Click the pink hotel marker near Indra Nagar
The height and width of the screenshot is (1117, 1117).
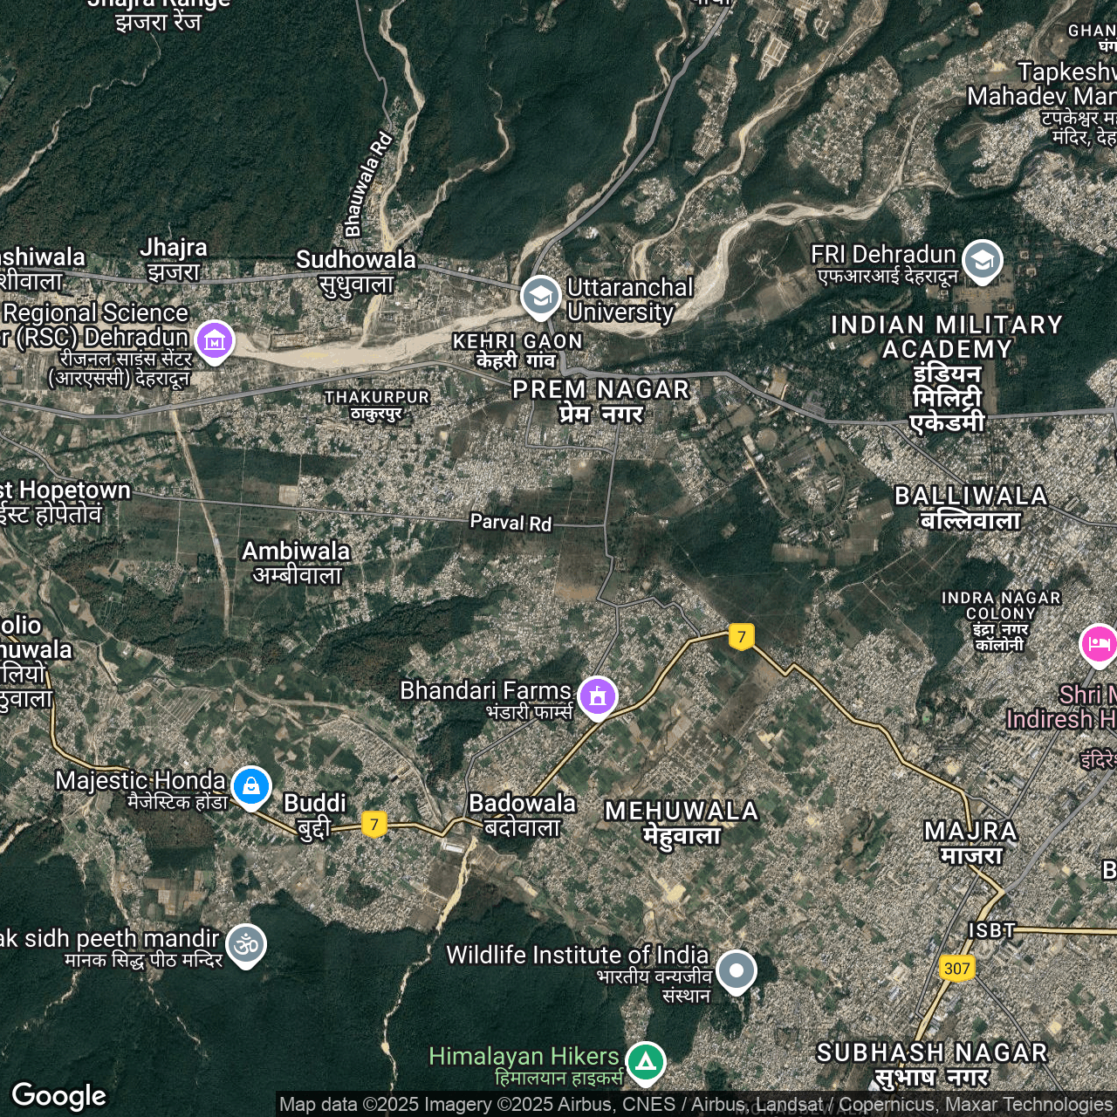coord(1098,645)
